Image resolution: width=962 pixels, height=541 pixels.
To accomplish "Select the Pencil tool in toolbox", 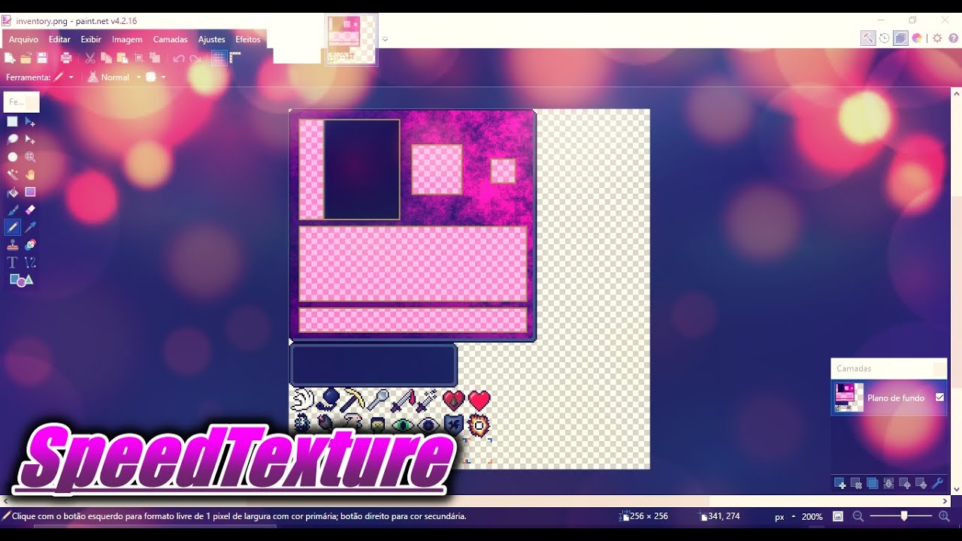I will coord(13,227).
